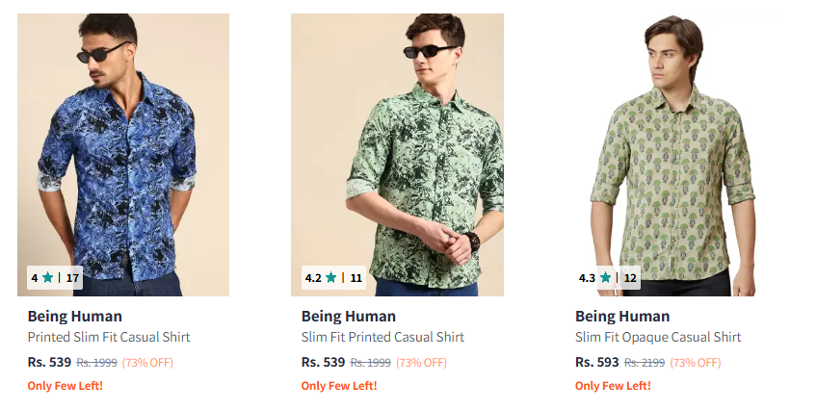The height and width of the screenshot is (409, 817).
Task: Open the green printed shirt product image
Action: point(397,144)
